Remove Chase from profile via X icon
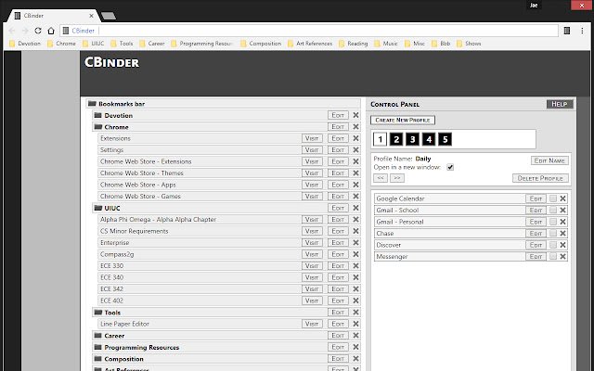The width and height of the screenshot is (594, 371). 563,233
